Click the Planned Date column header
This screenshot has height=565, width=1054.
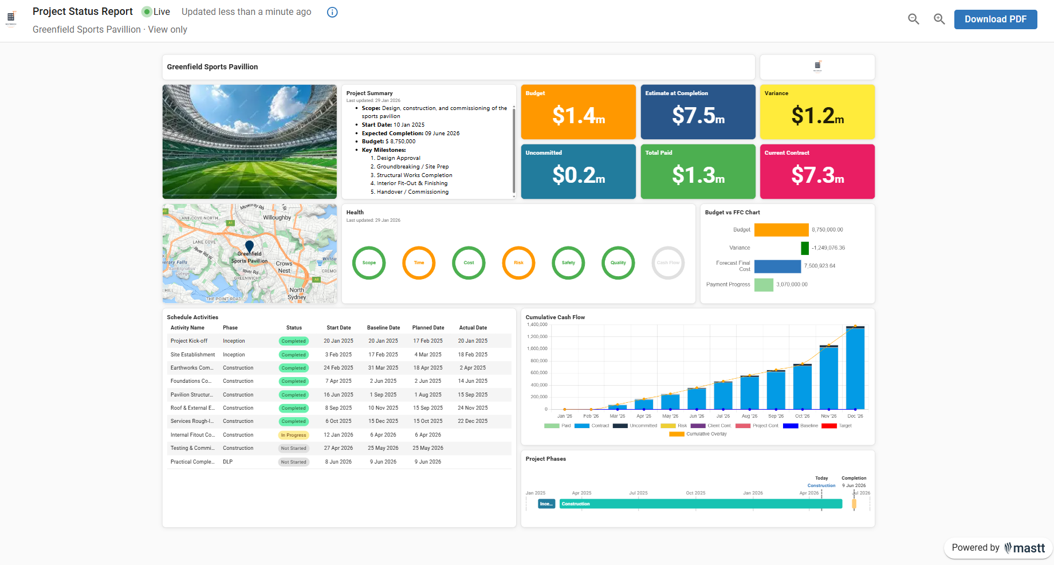(428, 328)
